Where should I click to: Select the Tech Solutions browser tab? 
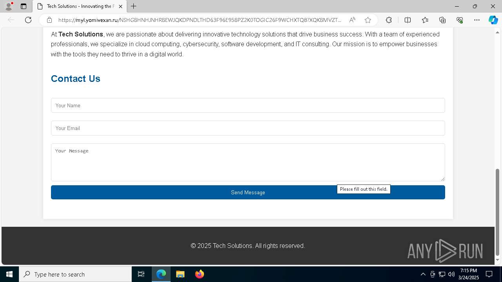click(80, 6)
